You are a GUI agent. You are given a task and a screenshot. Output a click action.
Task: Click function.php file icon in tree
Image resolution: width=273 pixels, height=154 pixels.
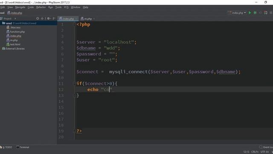tap(8, 32)
